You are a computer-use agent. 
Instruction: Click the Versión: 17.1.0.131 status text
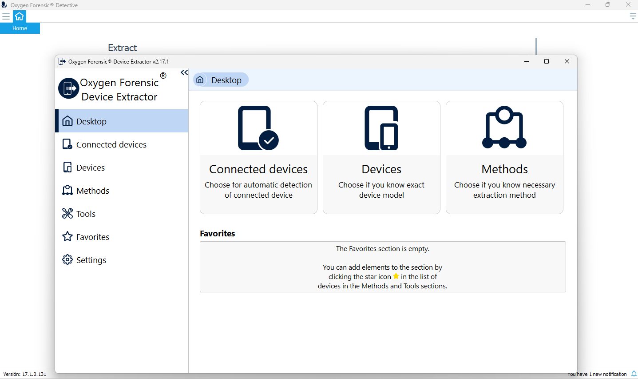(x=25, y=374)
